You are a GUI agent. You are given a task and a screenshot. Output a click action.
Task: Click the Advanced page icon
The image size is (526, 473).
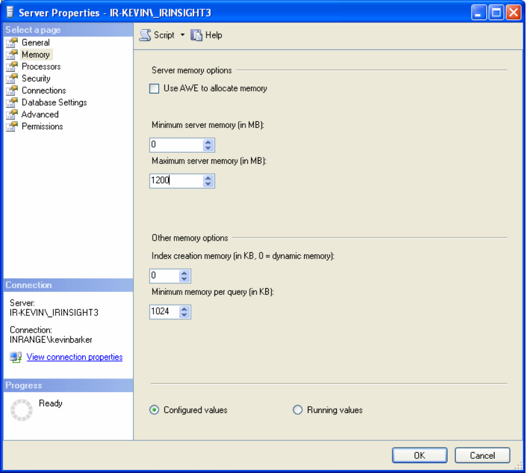tap(12, 114)
